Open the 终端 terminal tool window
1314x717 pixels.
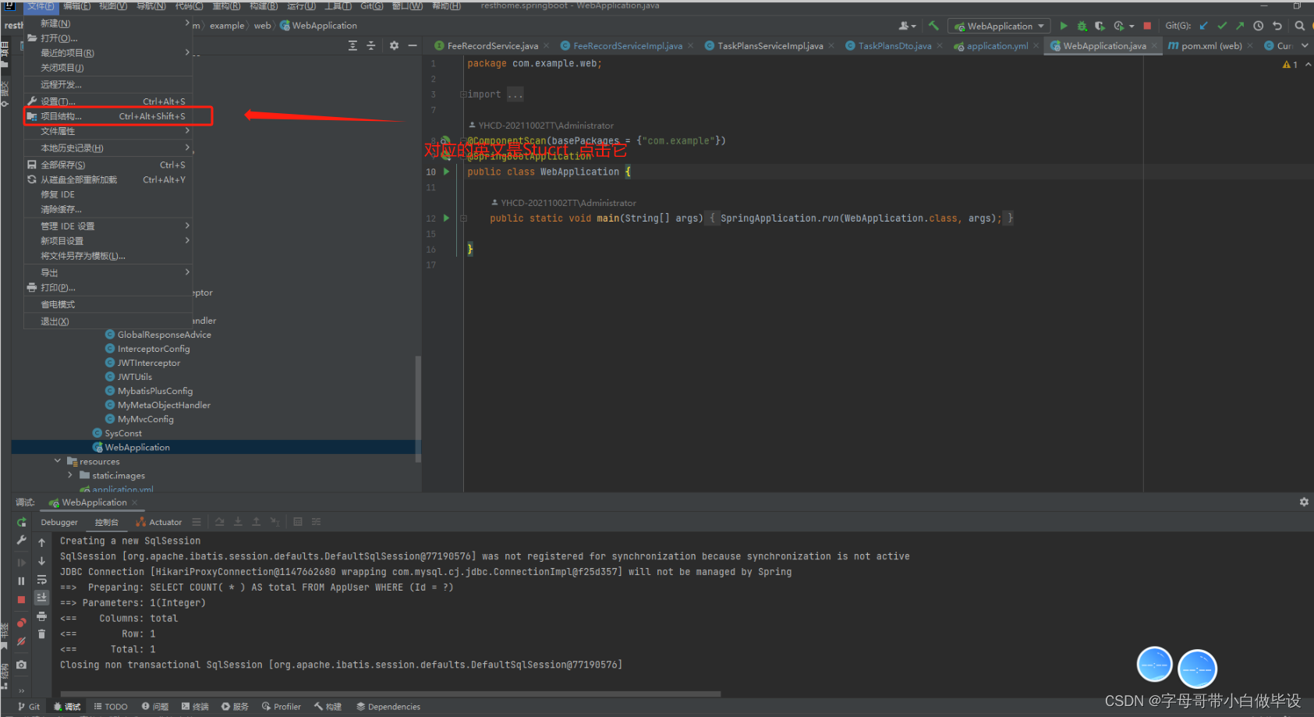[x=195, y=706]
